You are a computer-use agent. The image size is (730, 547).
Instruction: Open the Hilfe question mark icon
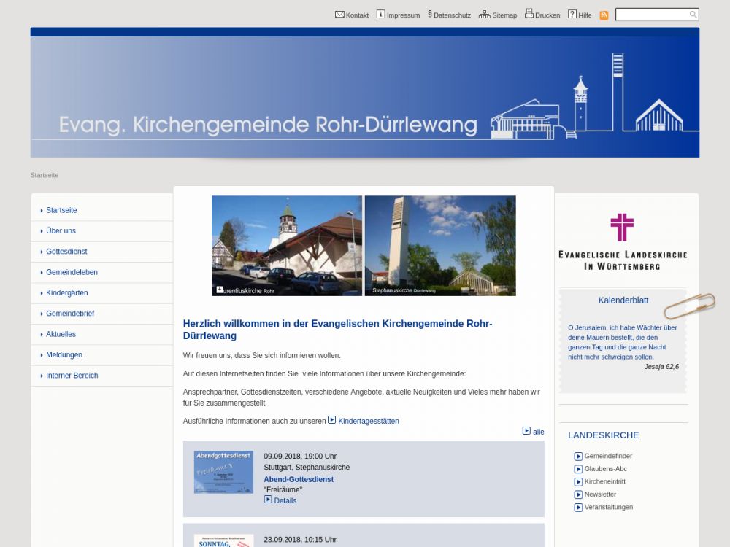572,15
